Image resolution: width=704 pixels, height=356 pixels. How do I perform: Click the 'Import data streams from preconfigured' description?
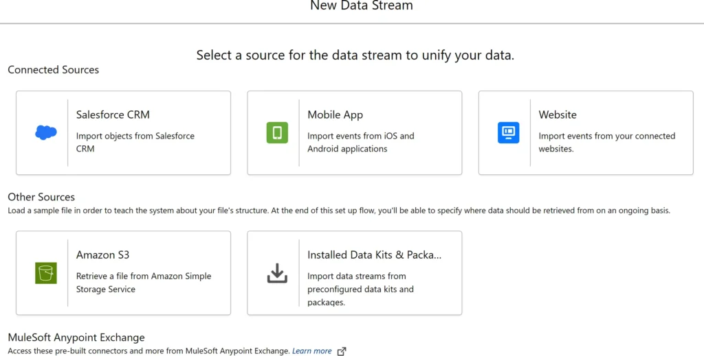point(360,289)
